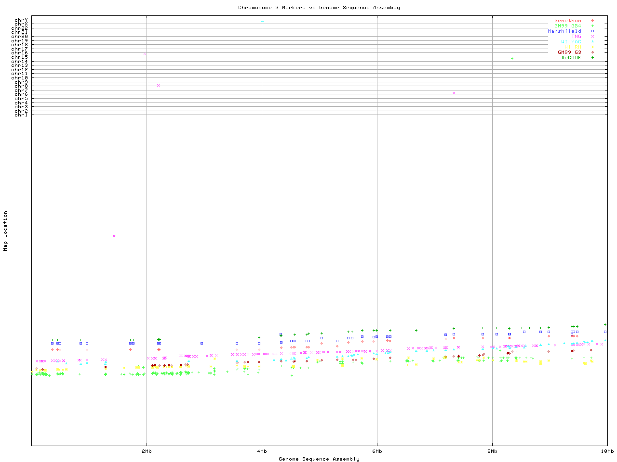Select the GM99 G3 dark red diamond marker
Image resolution: width=617 pixels, height=462 pixels.
[592, 52]
